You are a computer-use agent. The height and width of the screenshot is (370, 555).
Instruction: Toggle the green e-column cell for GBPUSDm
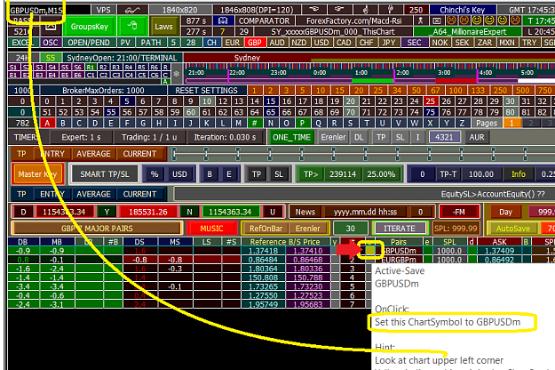point(428,251)
